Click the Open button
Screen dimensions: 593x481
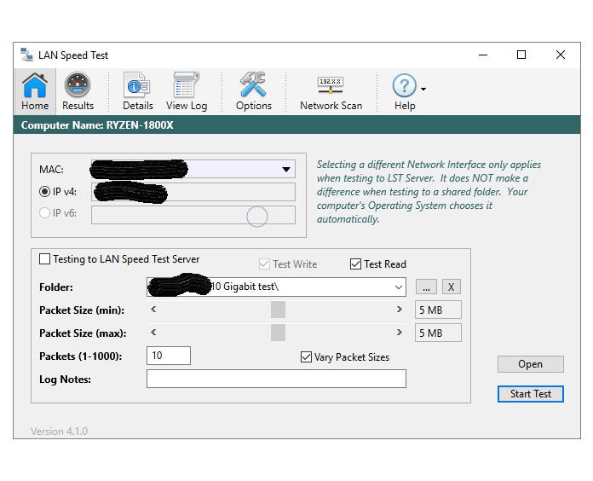coord(530,364)
